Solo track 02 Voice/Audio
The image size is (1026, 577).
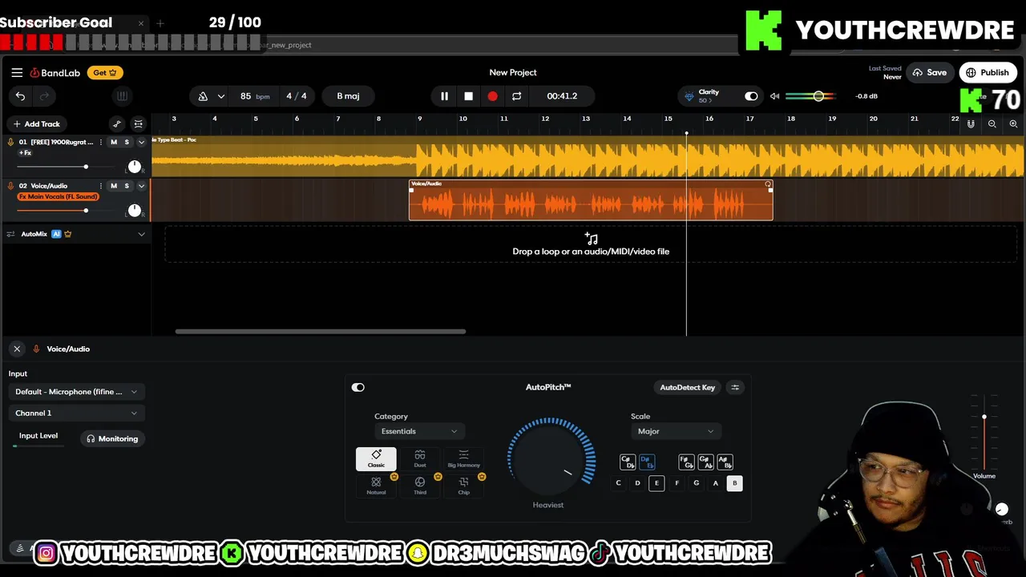point(127,186)
